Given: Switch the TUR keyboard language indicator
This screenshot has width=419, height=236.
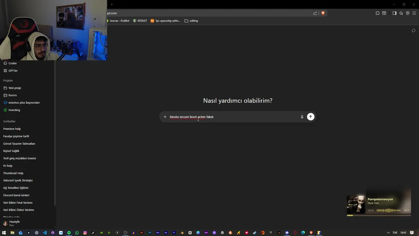Looking at the screenshot, I should 395,233.
